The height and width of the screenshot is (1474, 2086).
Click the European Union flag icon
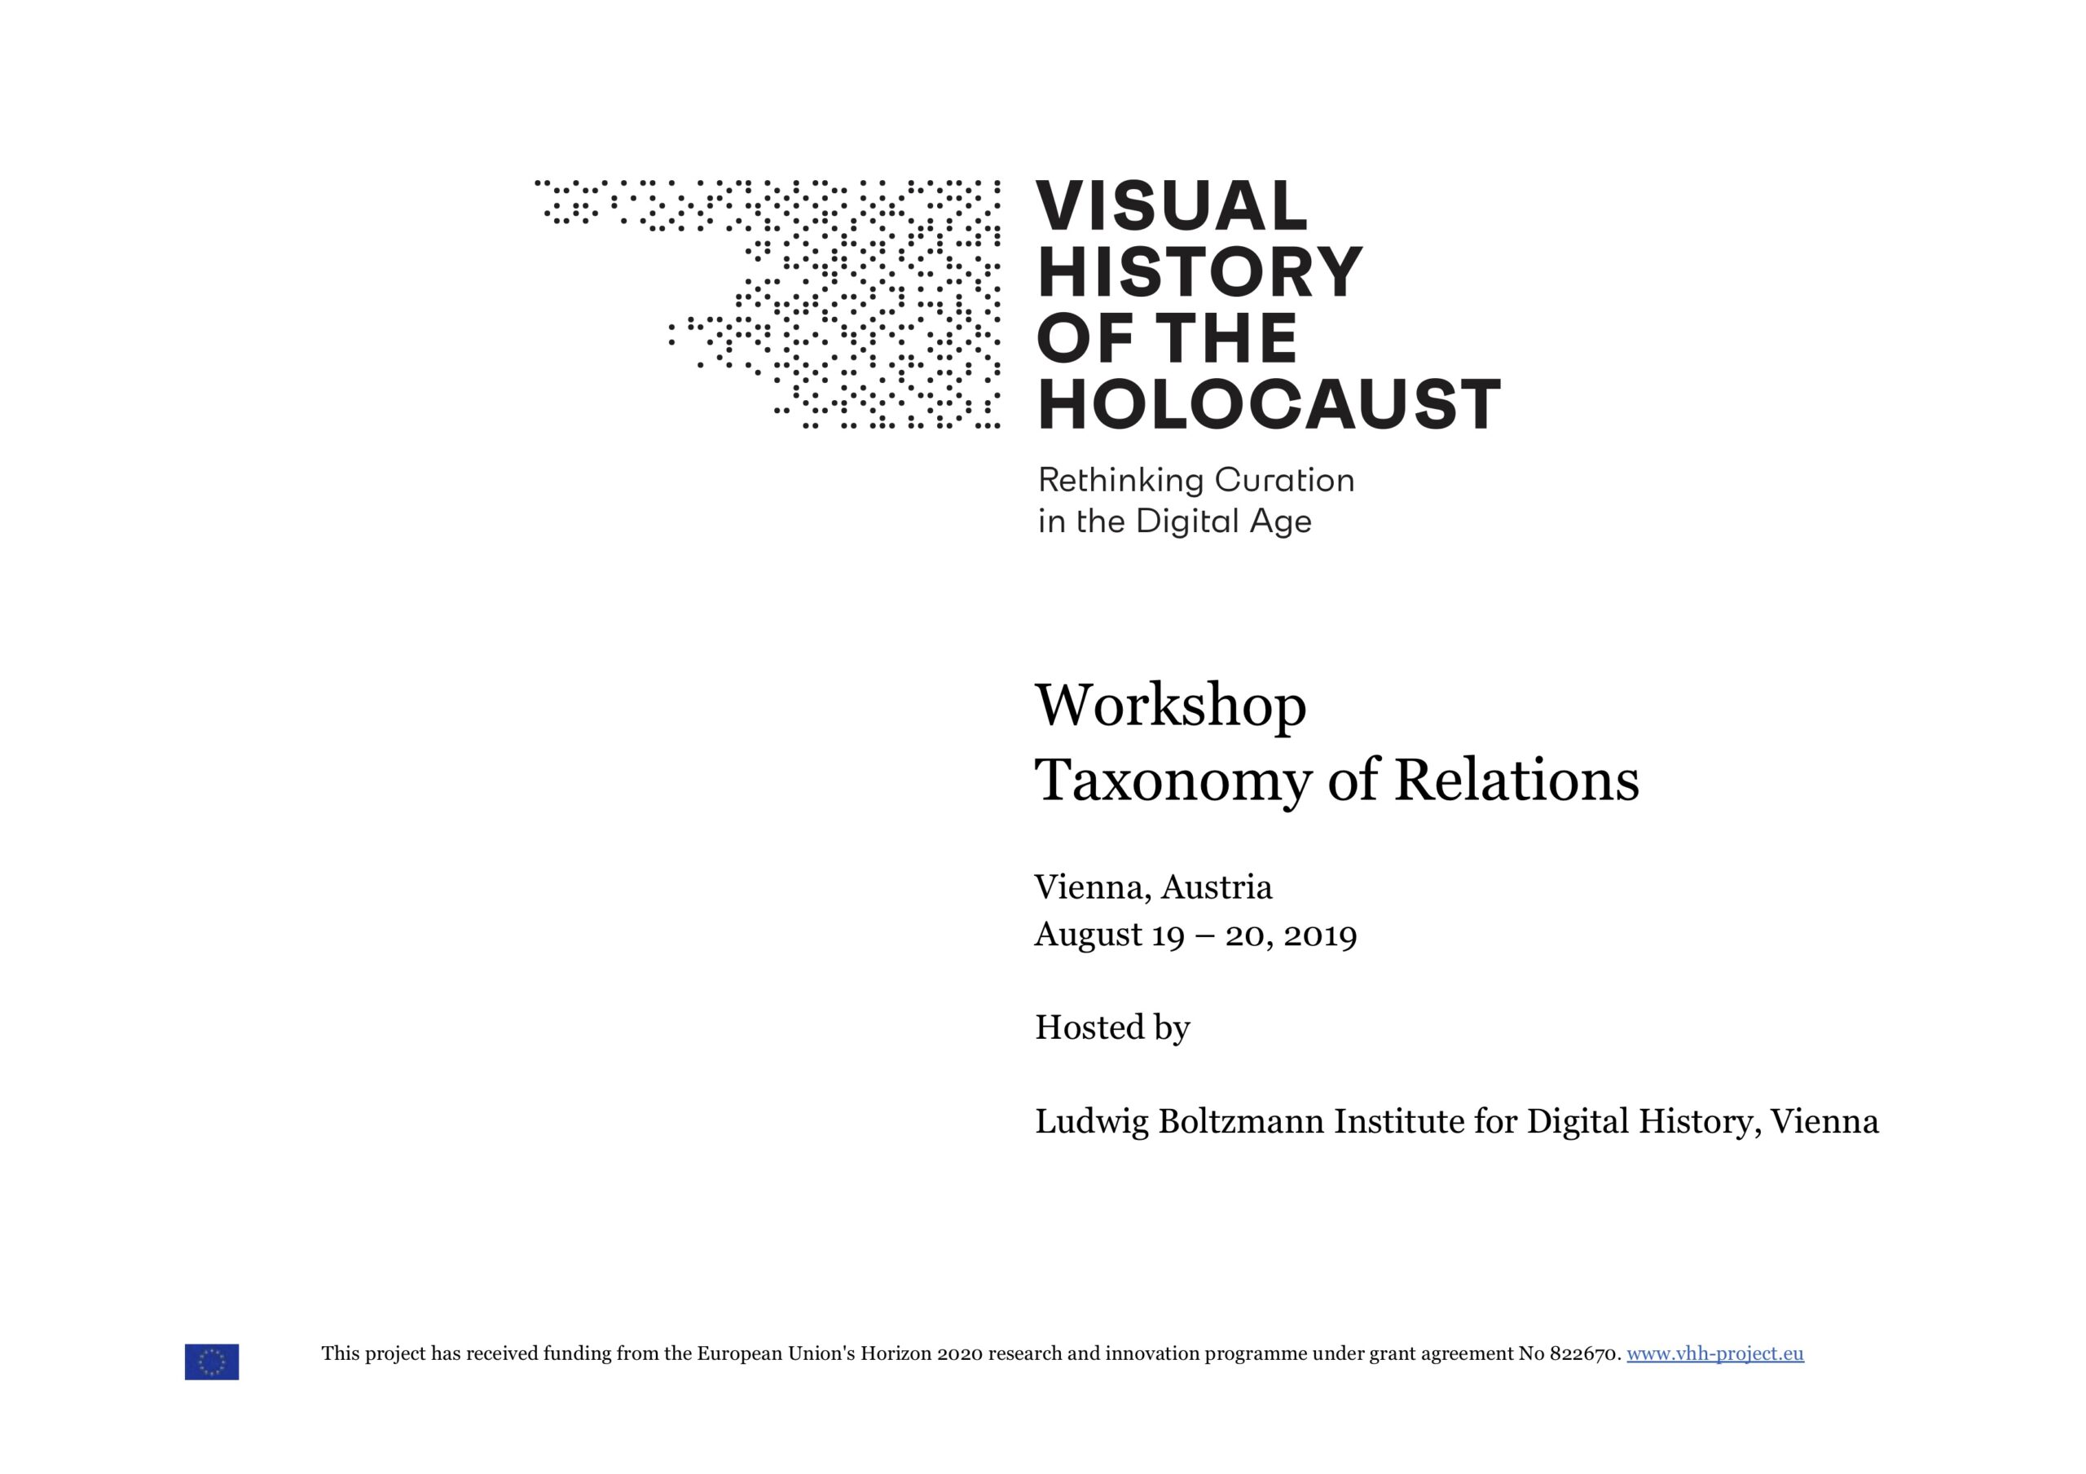pos(212,1362)
